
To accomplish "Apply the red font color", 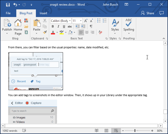I will point(53,32).
